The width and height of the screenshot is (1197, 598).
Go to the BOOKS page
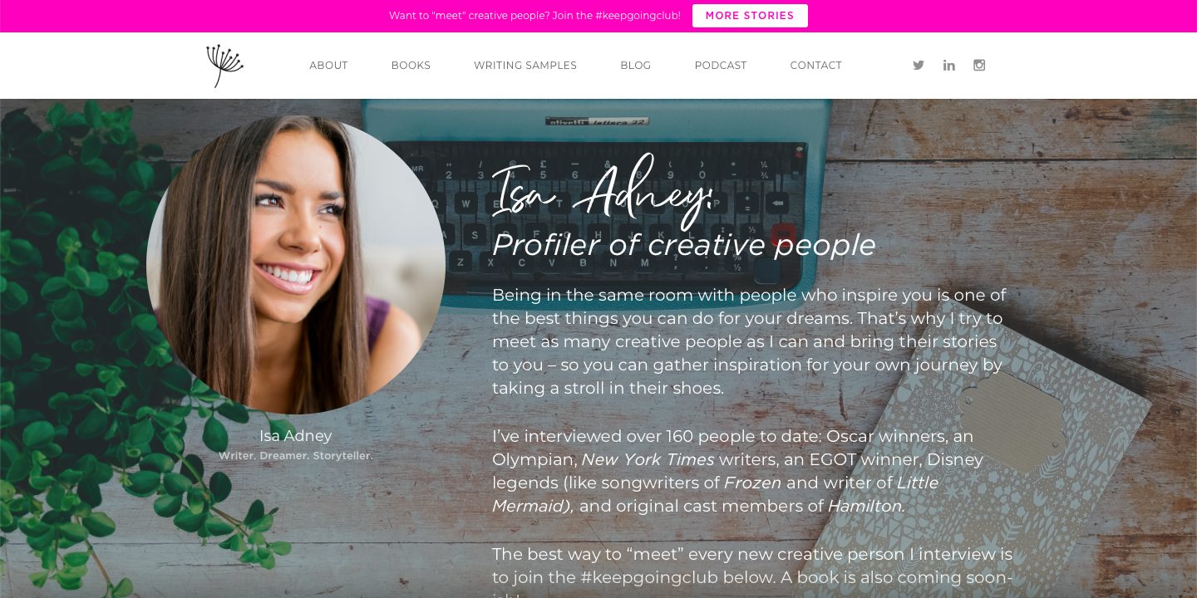tap(411, 66)
